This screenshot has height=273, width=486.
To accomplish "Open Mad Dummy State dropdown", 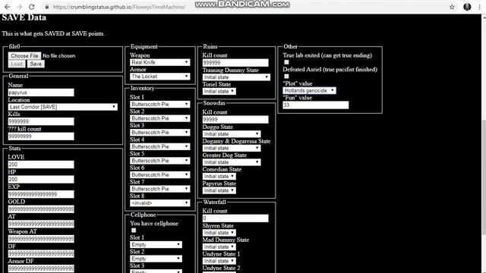I will click(219, 246).
